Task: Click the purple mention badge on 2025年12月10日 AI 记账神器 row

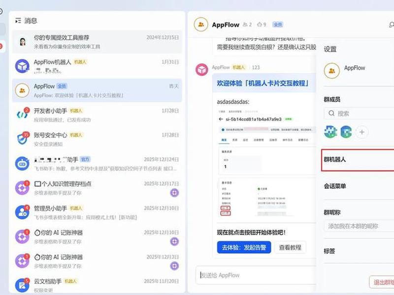Action: [174, 241]
